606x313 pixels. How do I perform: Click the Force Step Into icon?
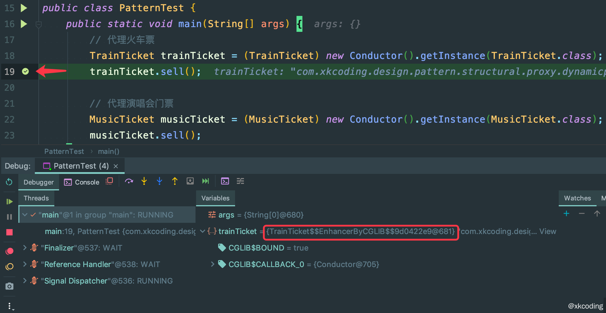[159, 181]
